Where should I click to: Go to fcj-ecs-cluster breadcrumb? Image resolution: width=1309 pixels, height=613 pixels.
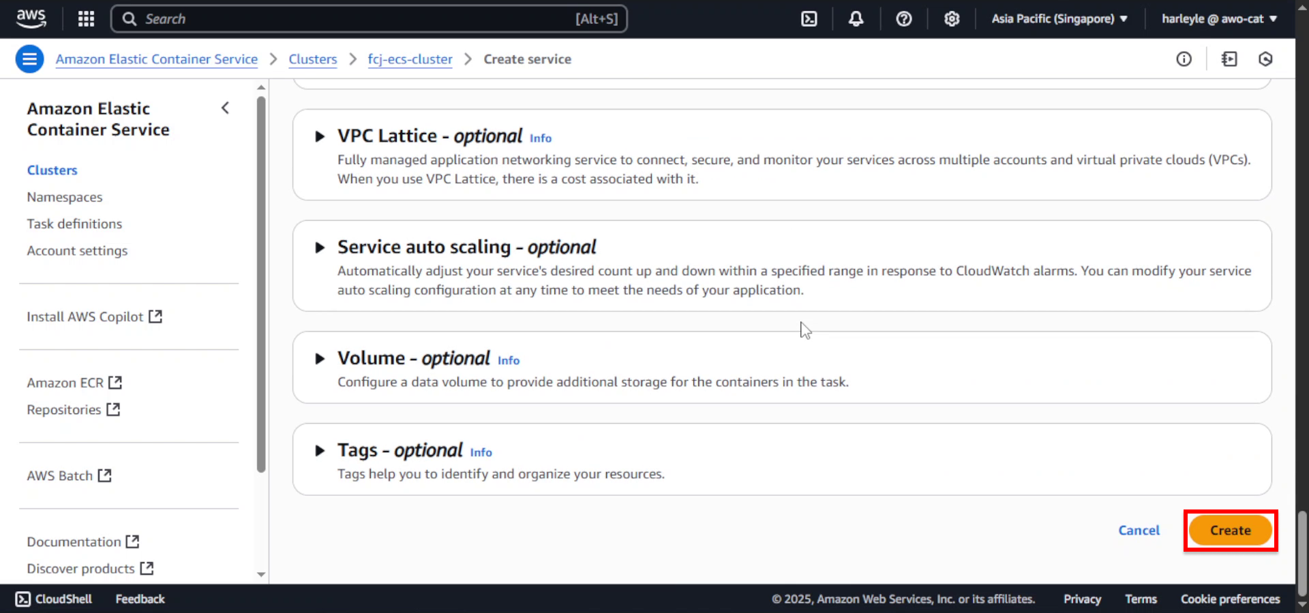pos(410,59)
